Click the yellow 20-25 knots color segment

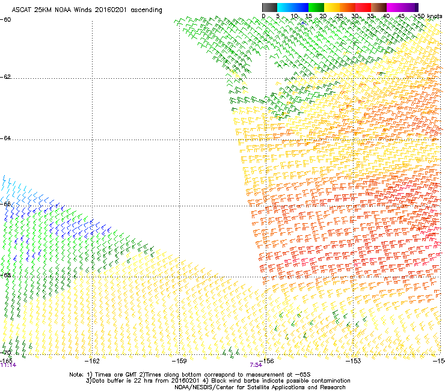coord(332,7)
